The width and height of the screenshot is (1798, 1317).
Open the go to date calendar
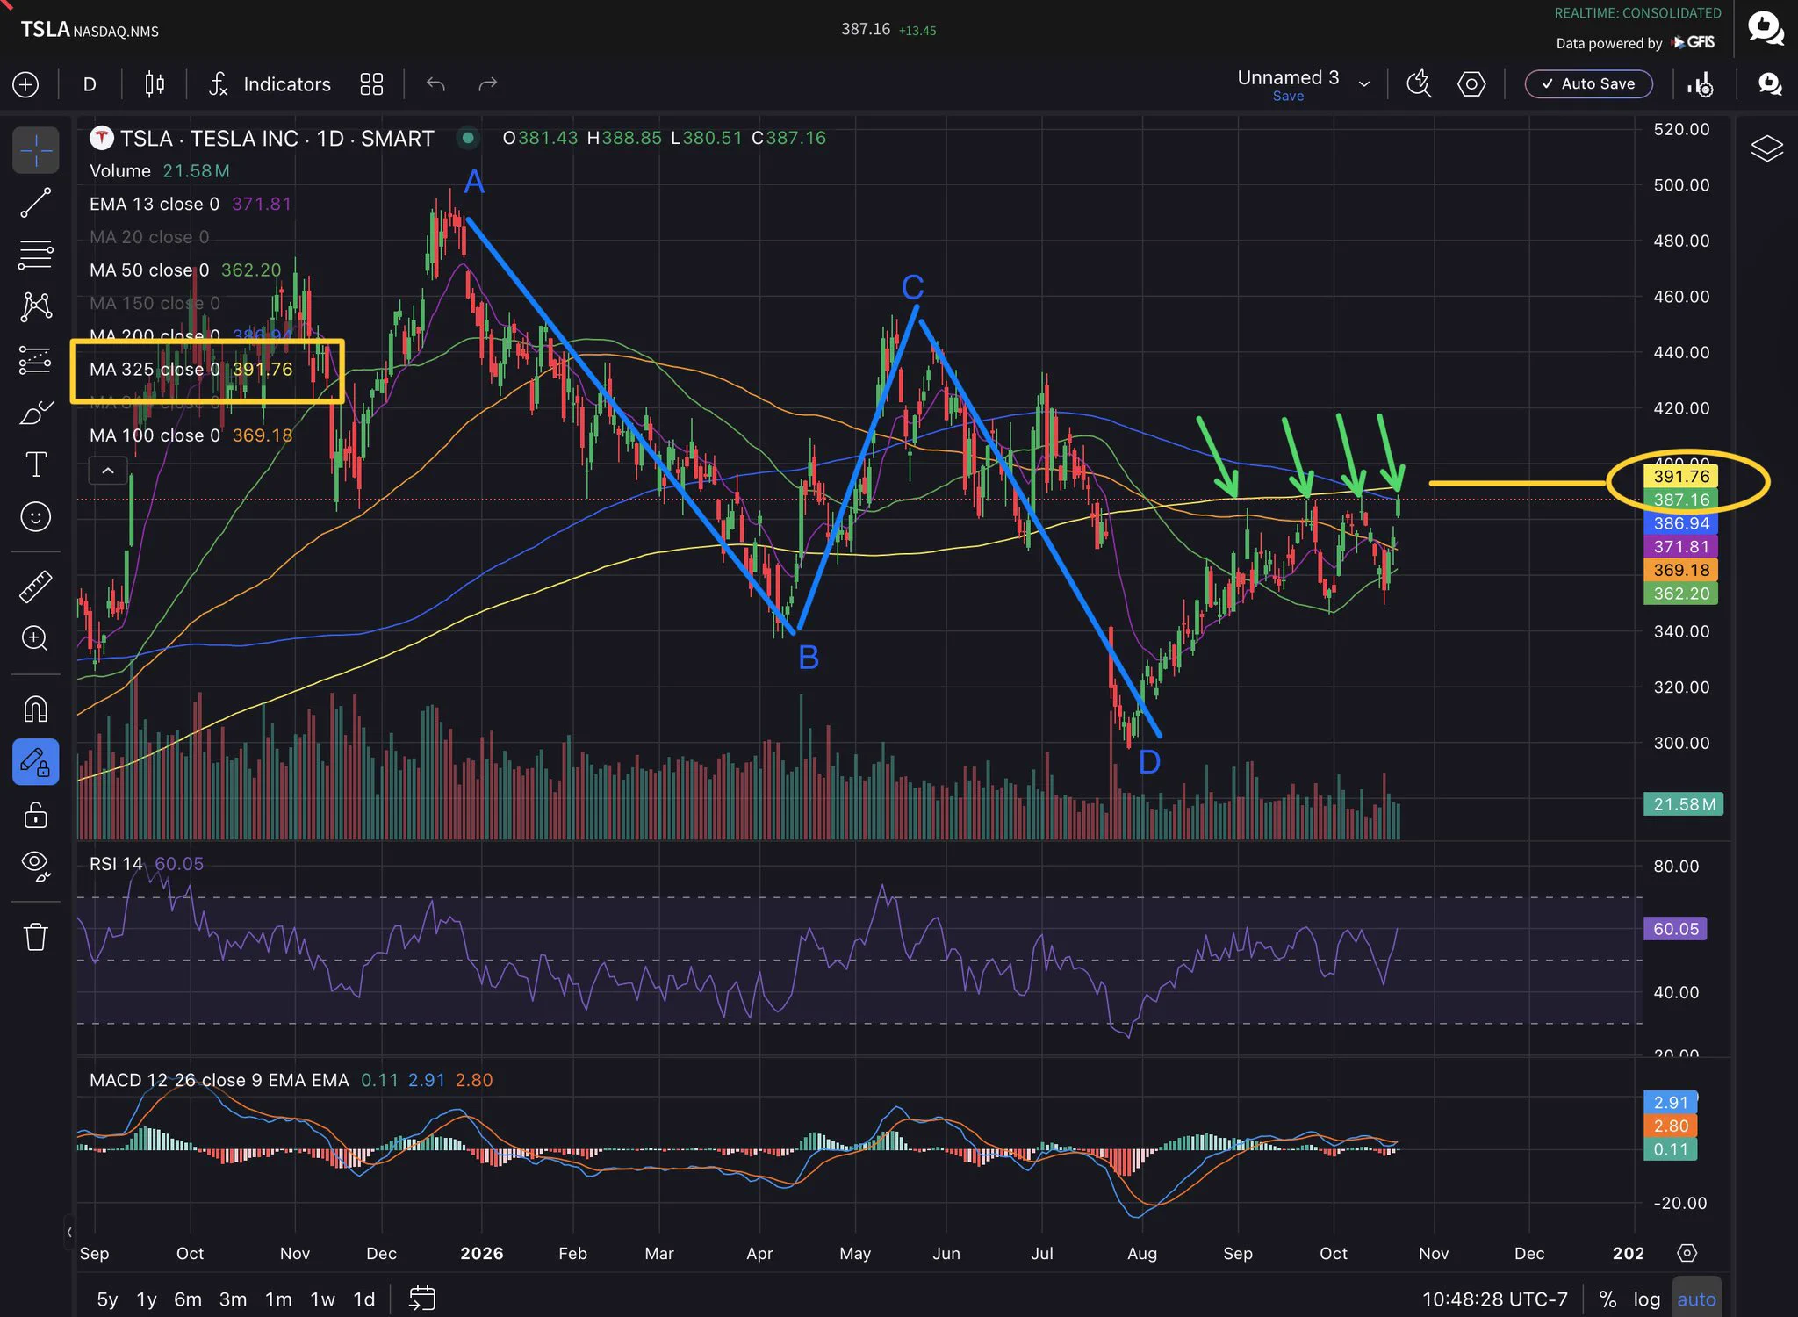pyautogui.click(x=422, y=1299)
